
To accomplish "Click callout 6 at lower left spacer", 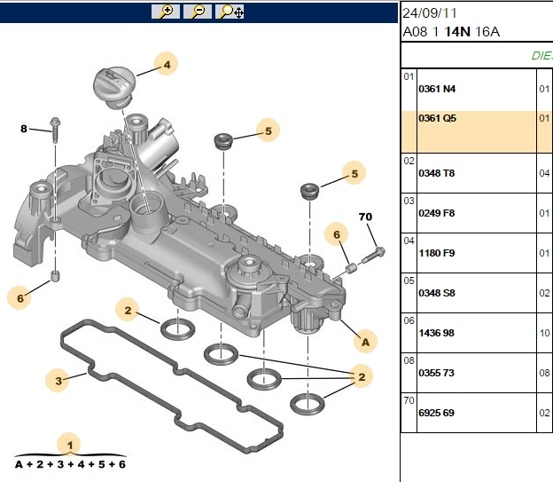I will coord(19,298).
